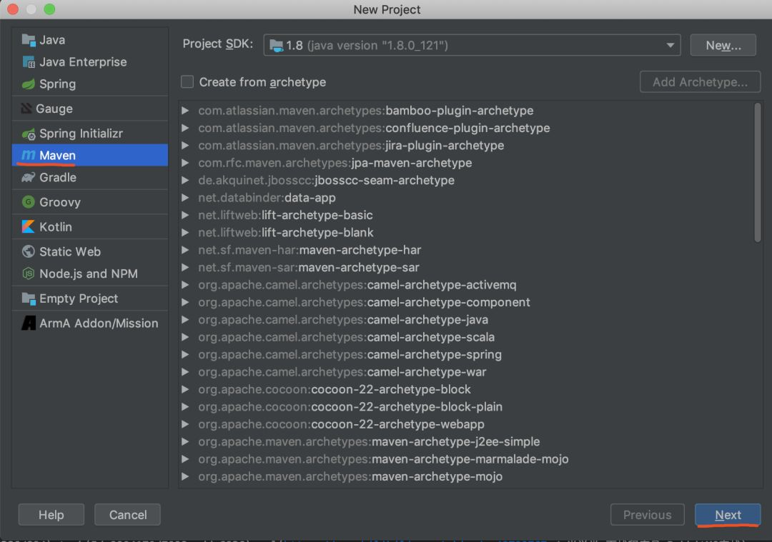Screen dimensions: 772x542
Task: Click the Maven 'm' icon
Action: (29, 155)
